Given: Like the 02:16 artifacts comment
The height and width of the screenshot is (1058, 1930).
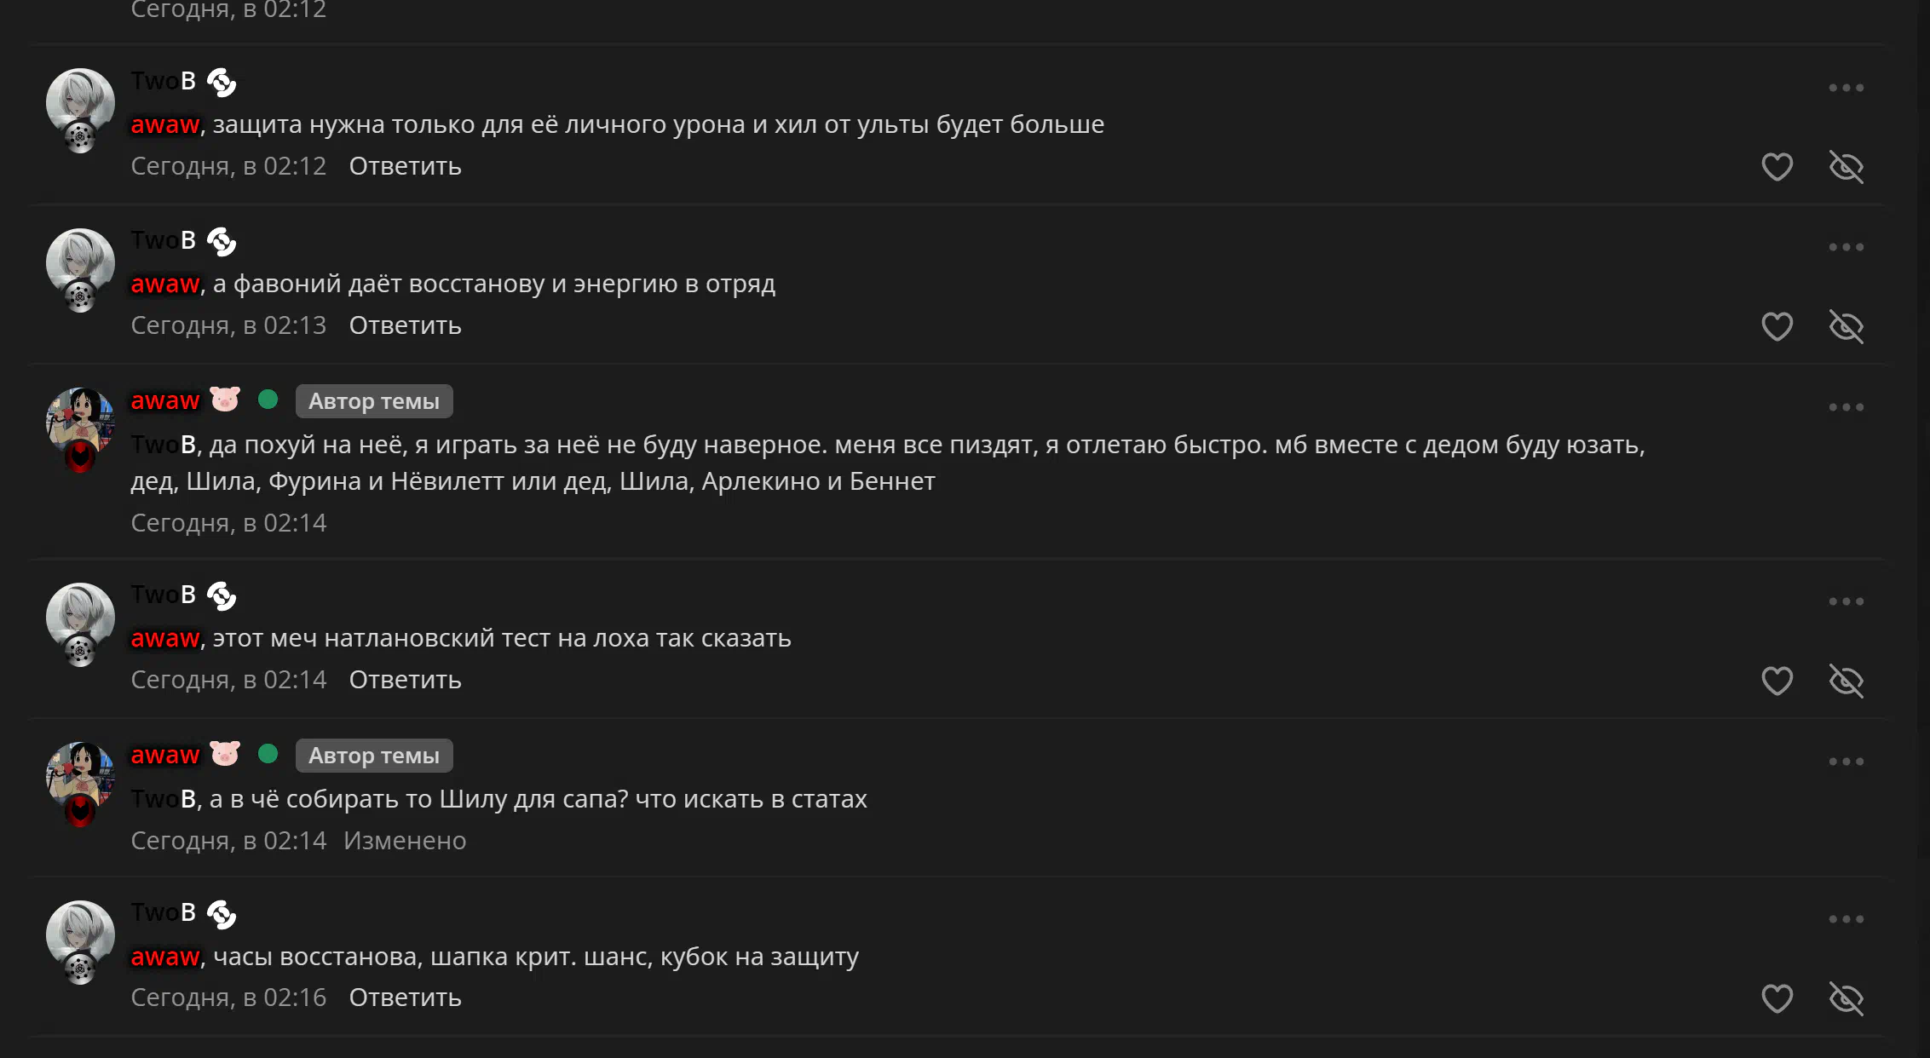Looking at the screenshot, I should tap(1777, 998).
